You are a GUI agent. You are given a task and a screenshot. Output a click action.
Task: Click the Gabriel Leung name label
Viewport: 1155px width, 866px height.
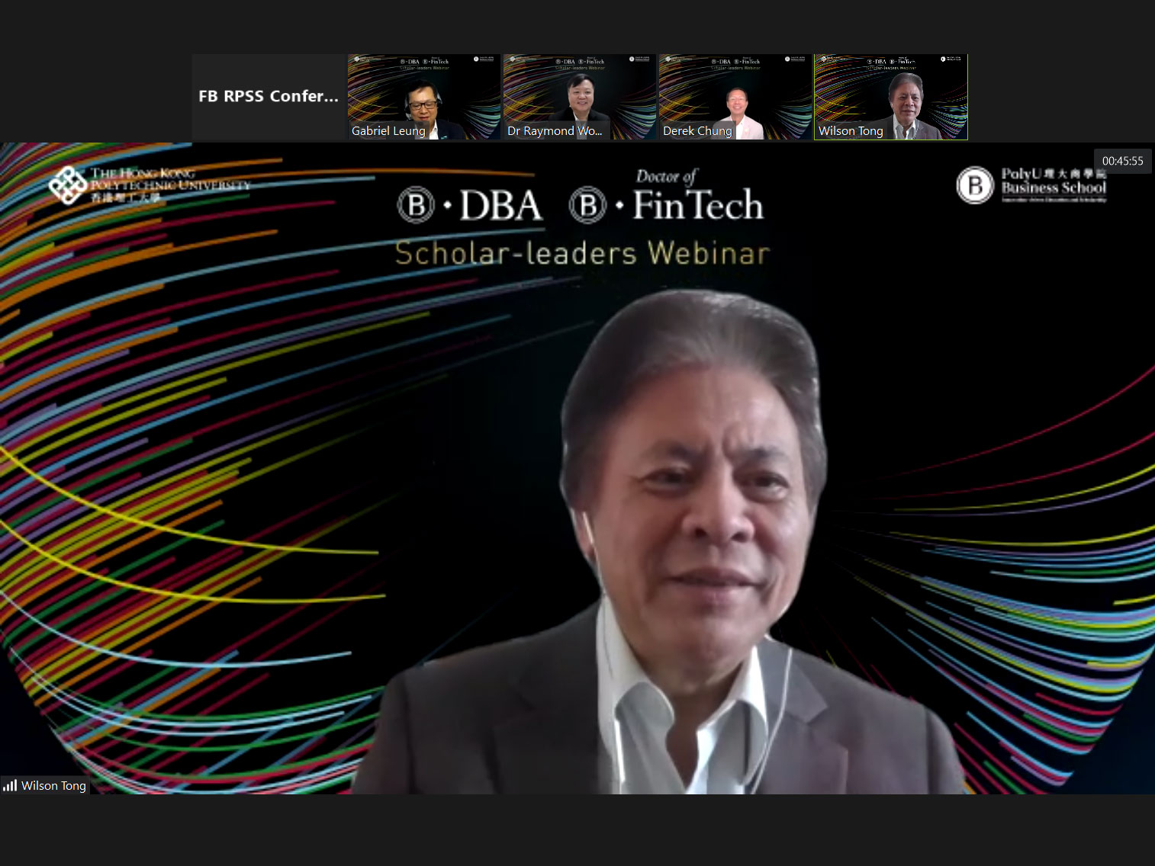point(388,131)
